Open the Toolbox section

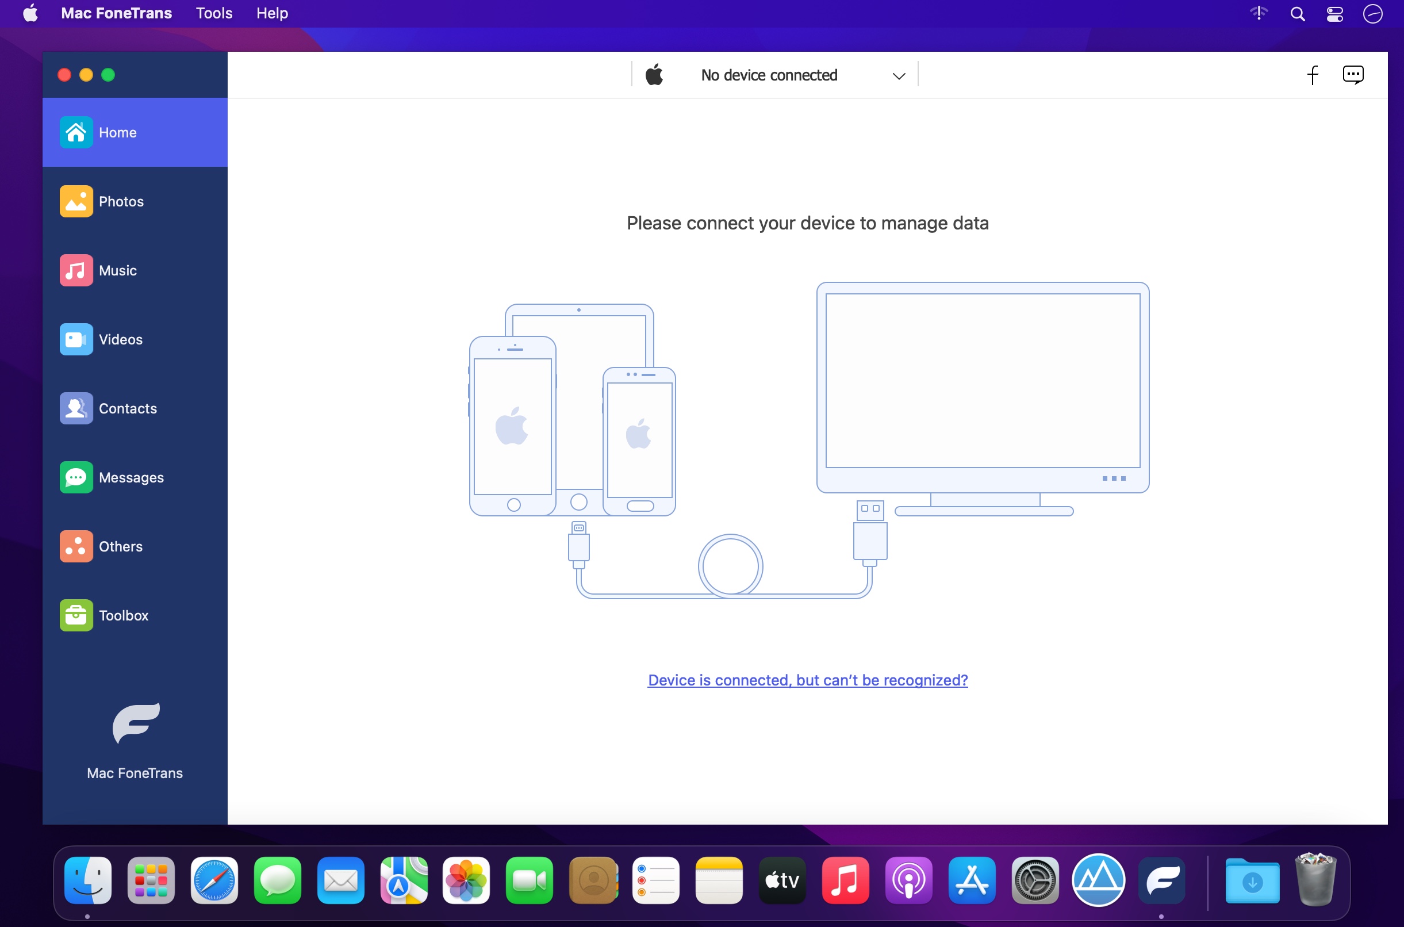pos(135,615)
